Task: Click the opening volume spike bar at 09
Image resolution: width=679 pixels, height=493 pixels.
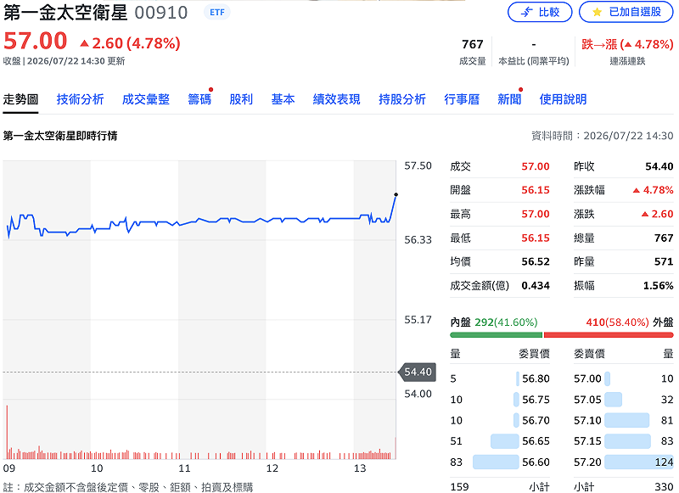Action: click(7, 432)
